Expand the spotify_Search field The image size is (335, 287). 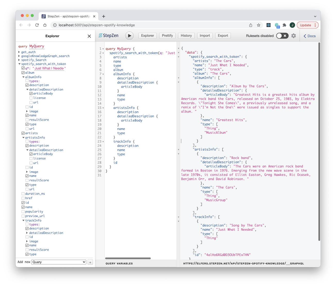click(x=19, y=60)
